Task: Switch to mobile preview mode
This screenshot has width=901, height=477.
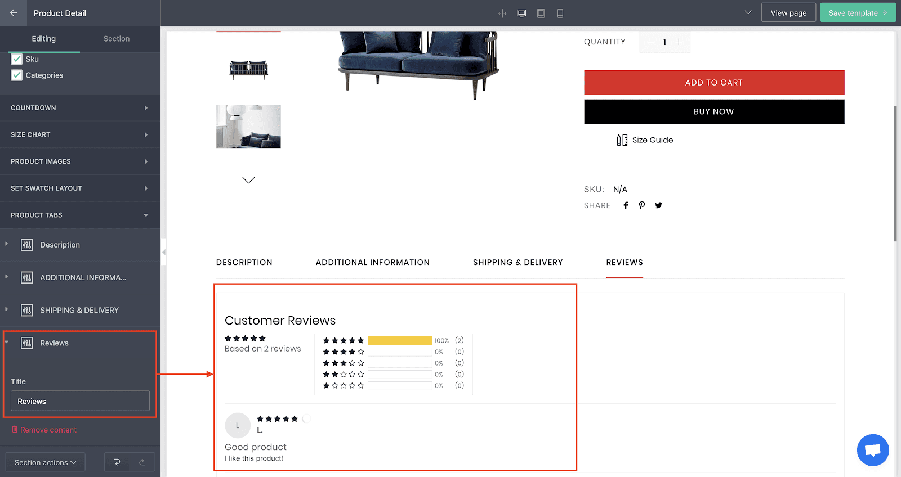Action: click(x=560, y=13)
